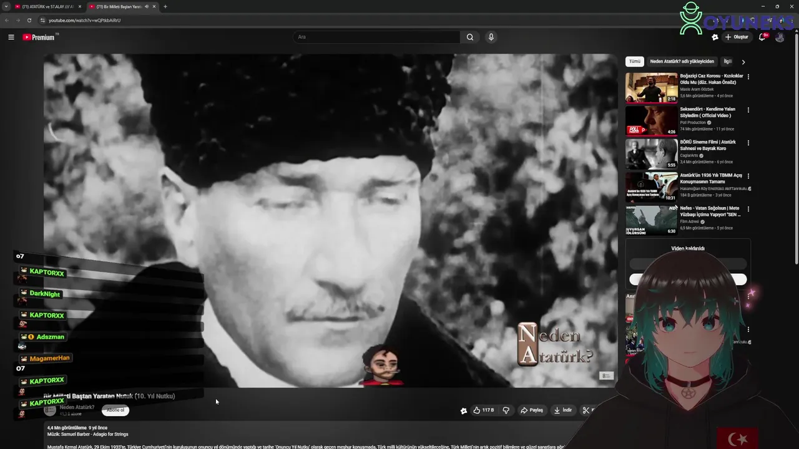Mute the playing tab via speaker icon
The width and height of the screenshot is (799, 449).
click(x=147, y=7)
